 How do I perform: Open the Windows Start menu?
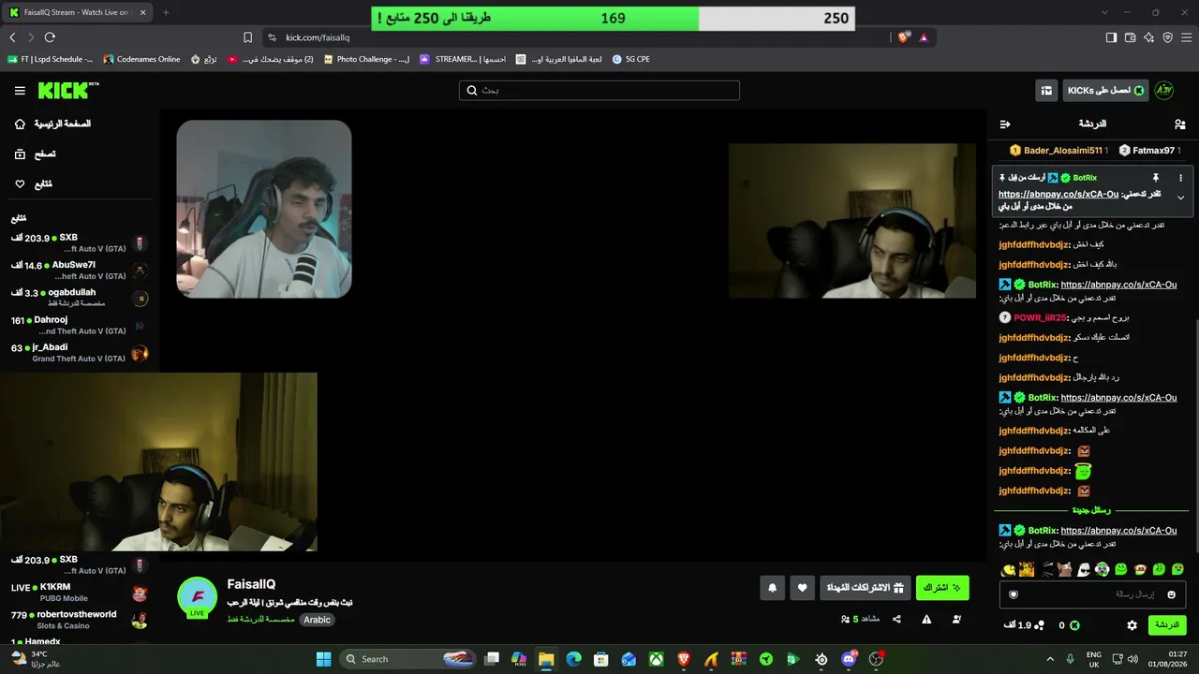pos(323,659)
